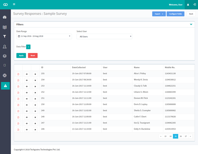
Task: Click the Configure Fields button
Action: point(175,14)
